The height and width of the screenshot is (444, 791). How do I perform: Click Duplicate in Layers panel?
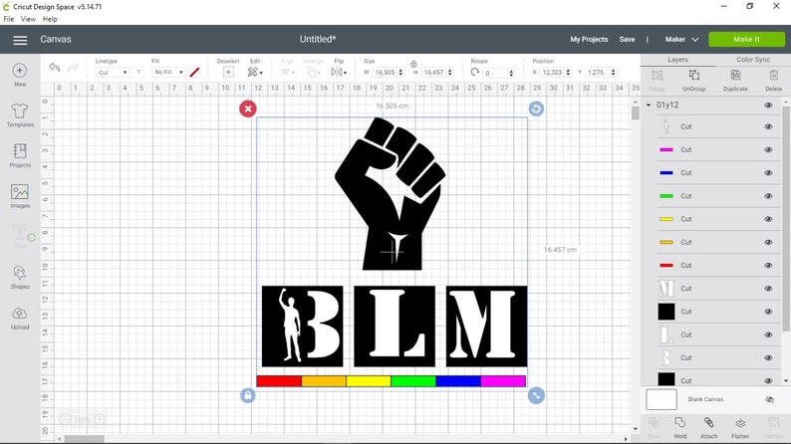coord(735,80)
